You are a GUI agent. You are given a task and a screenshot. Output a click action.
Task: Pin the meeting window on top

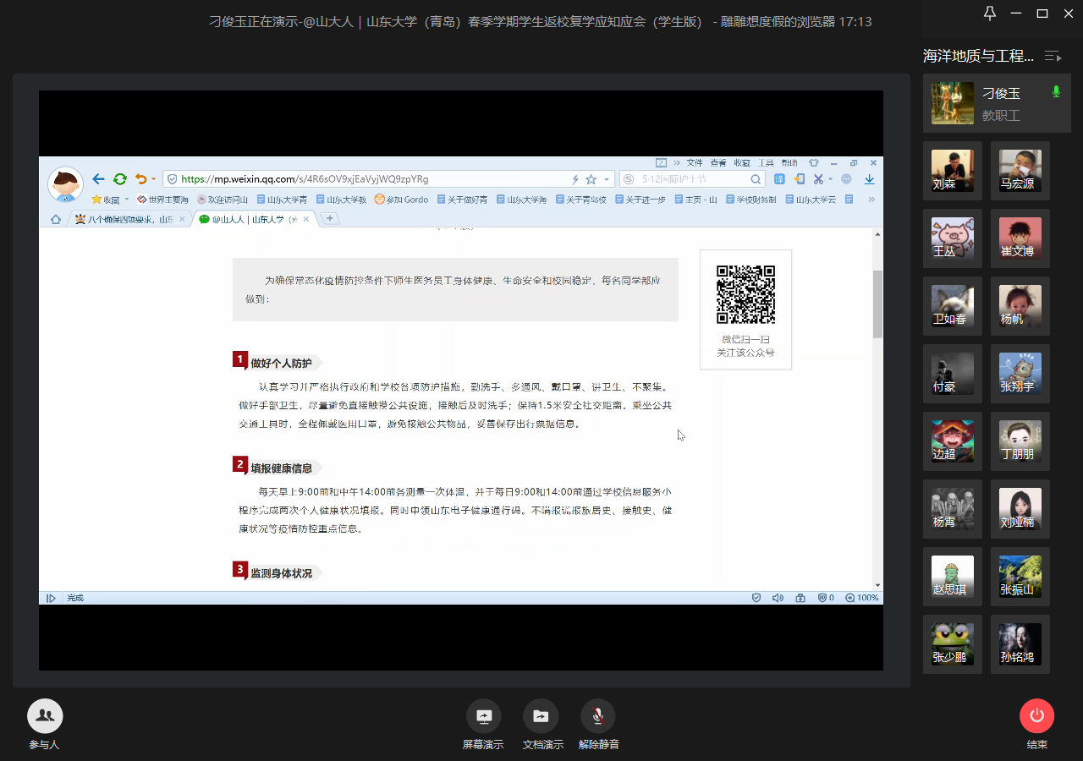tap(989, 13)
